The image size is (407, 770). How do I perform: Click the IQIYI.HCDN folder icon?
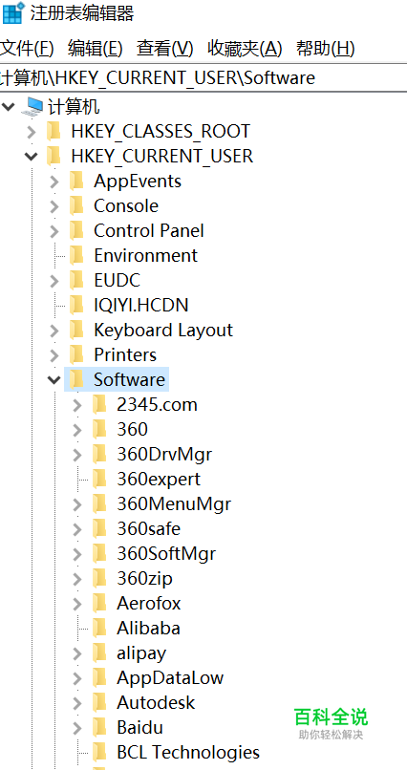click(76, 305)
